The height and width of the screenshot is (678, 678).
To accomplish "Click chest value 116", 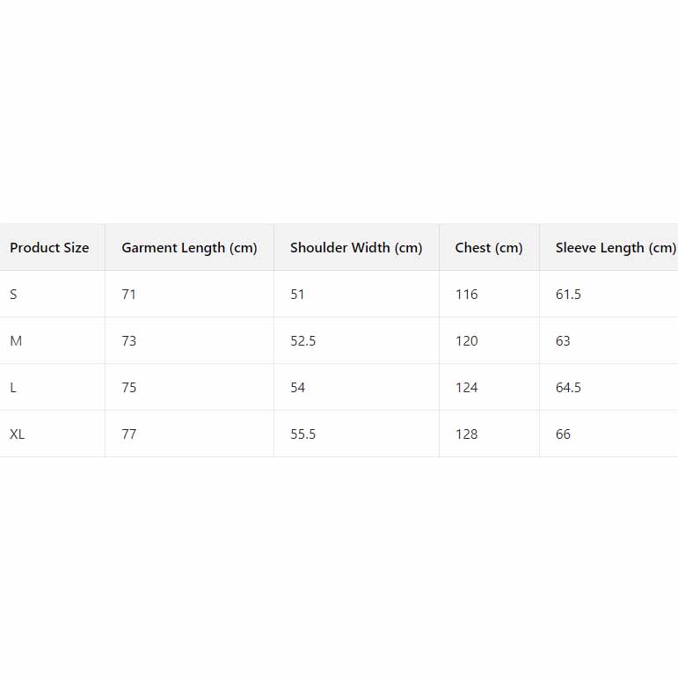I will pos(467,295).
